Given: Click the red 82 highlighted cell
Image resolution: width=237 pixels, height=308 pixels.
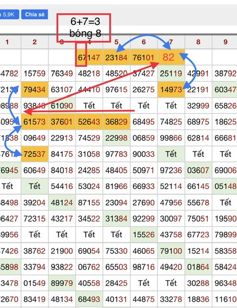Looking at the screenshot, I should pyautogui.click(x=171, y=57).
